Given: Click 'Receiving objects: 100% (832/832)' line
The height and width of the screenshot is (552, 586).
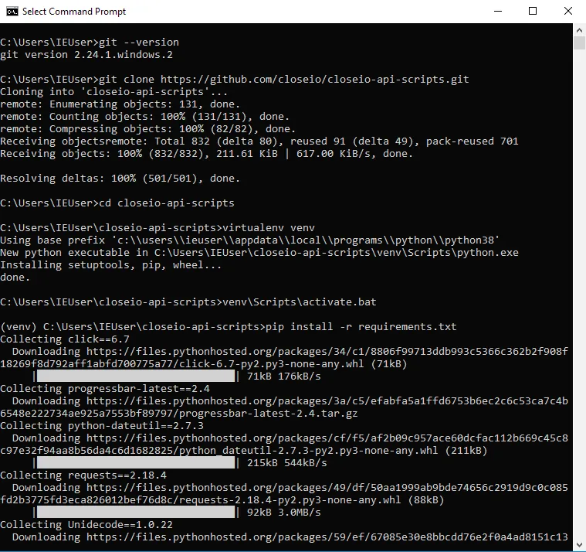Looking at the screenshot, I should pos(207,153).
